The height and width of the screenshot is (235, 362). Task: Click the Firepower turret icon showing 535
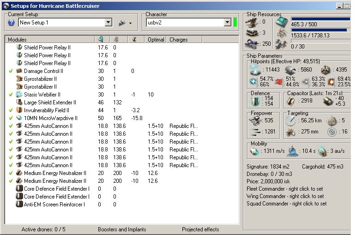pyautogui.click(x=255, y=121)
